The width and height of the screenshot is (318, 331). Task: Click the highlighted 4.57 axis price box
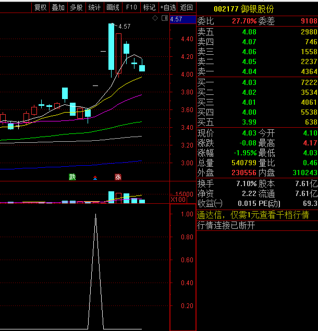[x=183, y=19]
